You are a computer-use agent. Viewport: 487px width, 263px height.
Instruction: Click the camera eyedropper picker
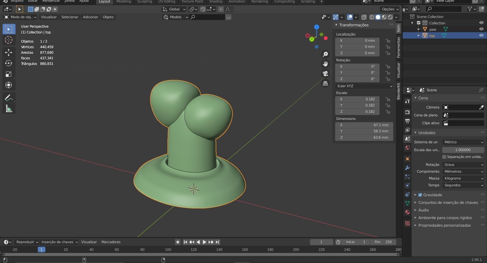[481, 107]
